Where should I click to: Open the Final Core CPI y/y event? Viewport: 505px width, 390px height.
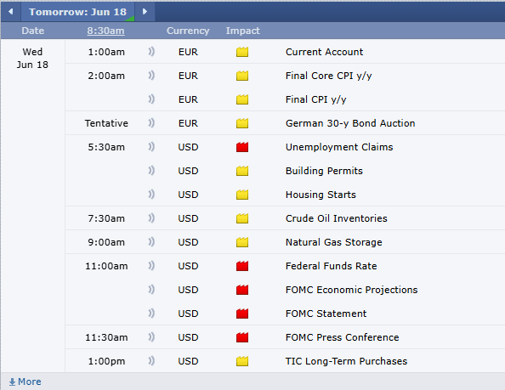(x=328, y=76)
